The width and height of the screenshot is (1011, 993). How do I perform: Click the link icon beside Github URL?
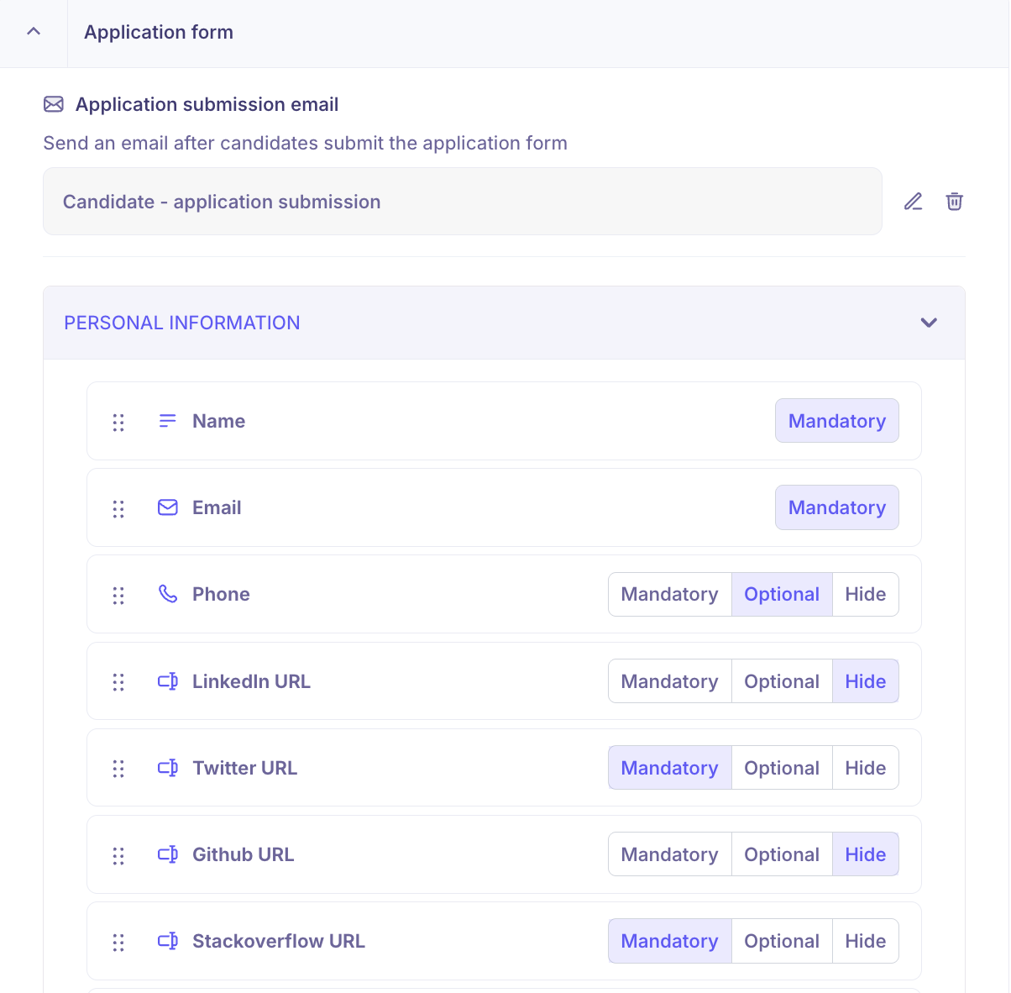click(168, 854)
